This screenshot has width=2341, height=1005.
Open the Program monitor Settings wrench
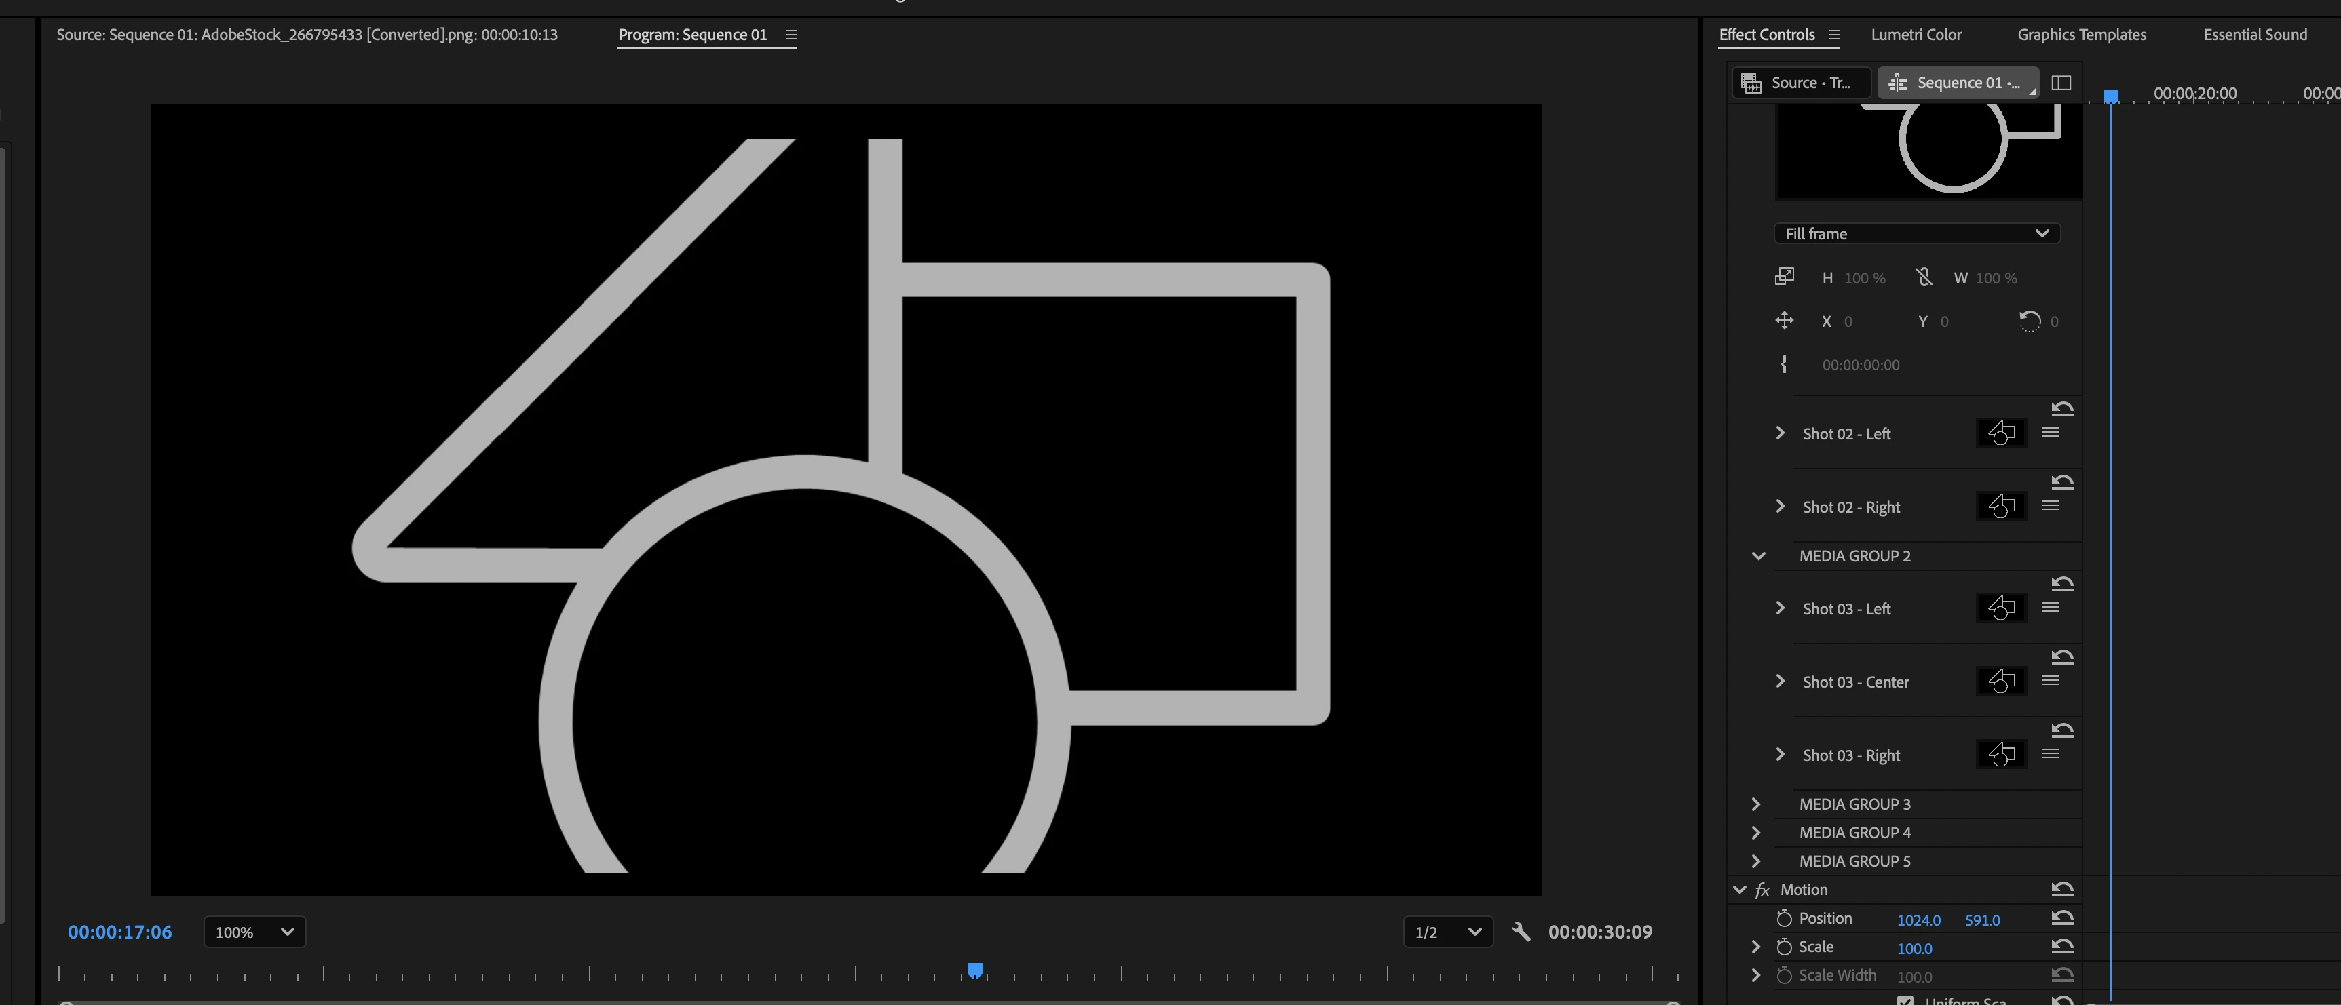click(1521, 932)
